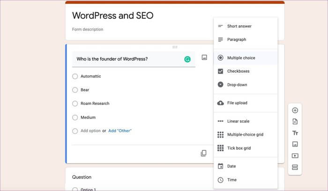Click the Form description field
The image size is (328, 191).
coord(88,29)
